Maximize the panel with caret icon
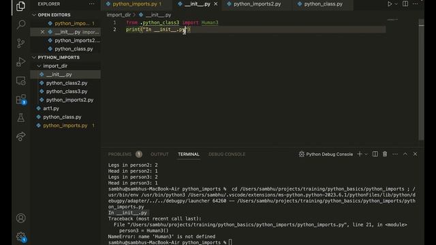 click(405, 154)
